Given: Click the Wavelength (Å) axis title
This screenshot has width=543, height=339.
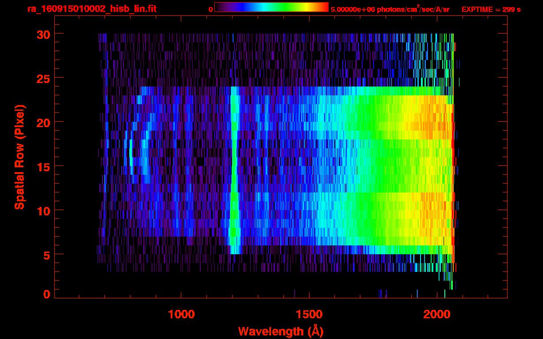Looking at the screenshot, I should [x=281, y=331].
